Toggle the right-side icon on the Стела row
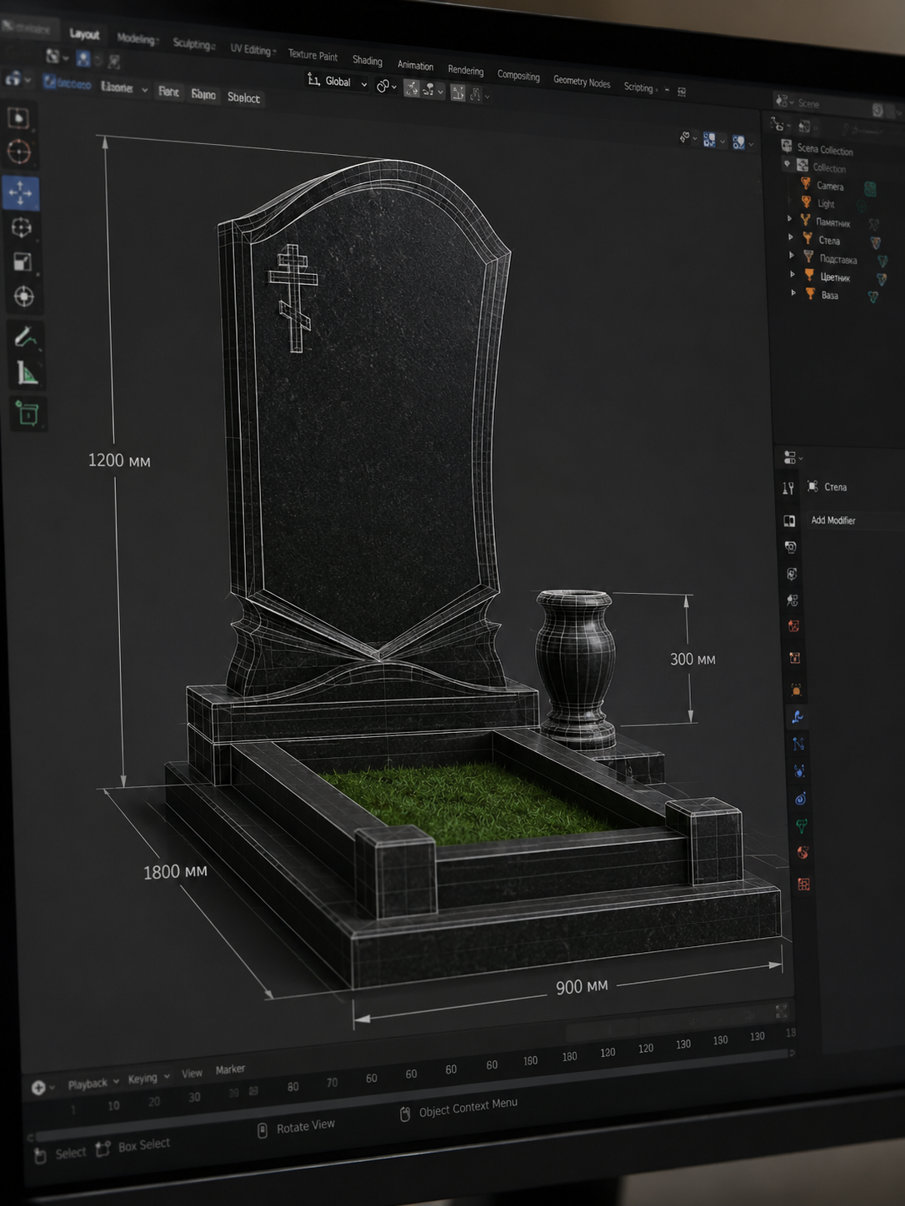 (x=876, y=242)
